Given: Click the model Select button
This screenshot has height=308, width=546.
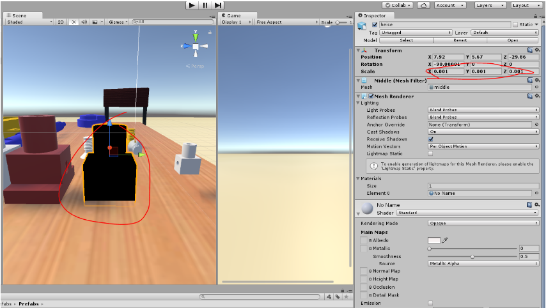Looking at the screenshot, I should (406, 40).
